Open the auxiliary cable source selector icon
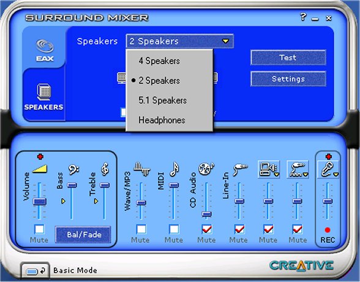360x282 pixels. coord(298,169)
